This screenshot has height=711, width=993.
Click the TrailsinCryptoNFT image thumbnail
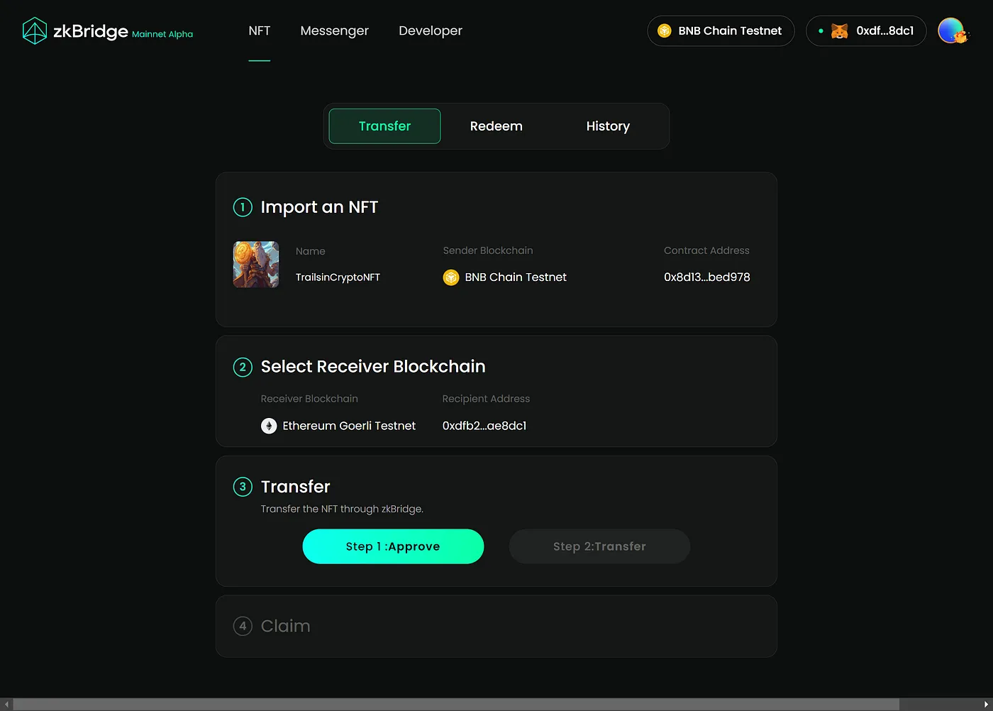256,265
